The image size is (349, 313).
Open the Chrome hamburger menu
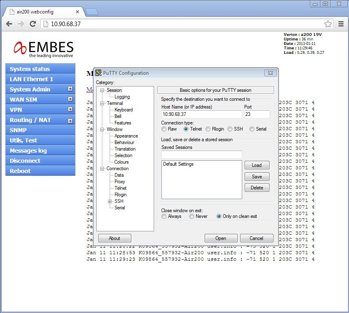(x=341, y=24)
